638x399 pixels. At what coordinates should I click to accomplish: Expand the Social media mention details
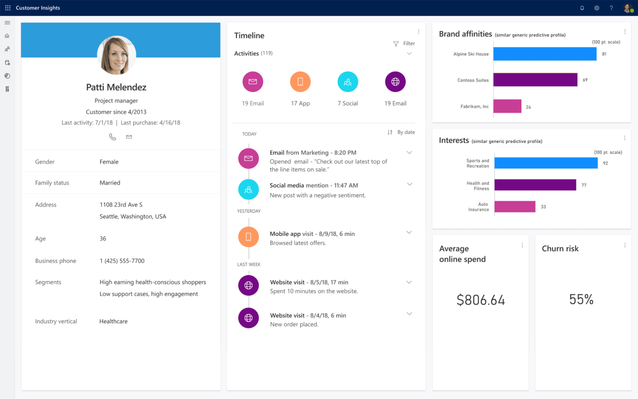[x=409, y=184]
